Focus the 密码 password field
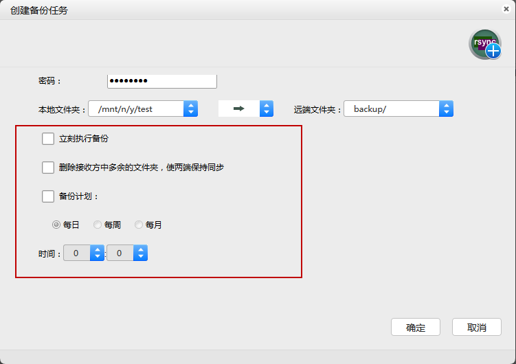The image size is (516, 364). pos(162,81)
